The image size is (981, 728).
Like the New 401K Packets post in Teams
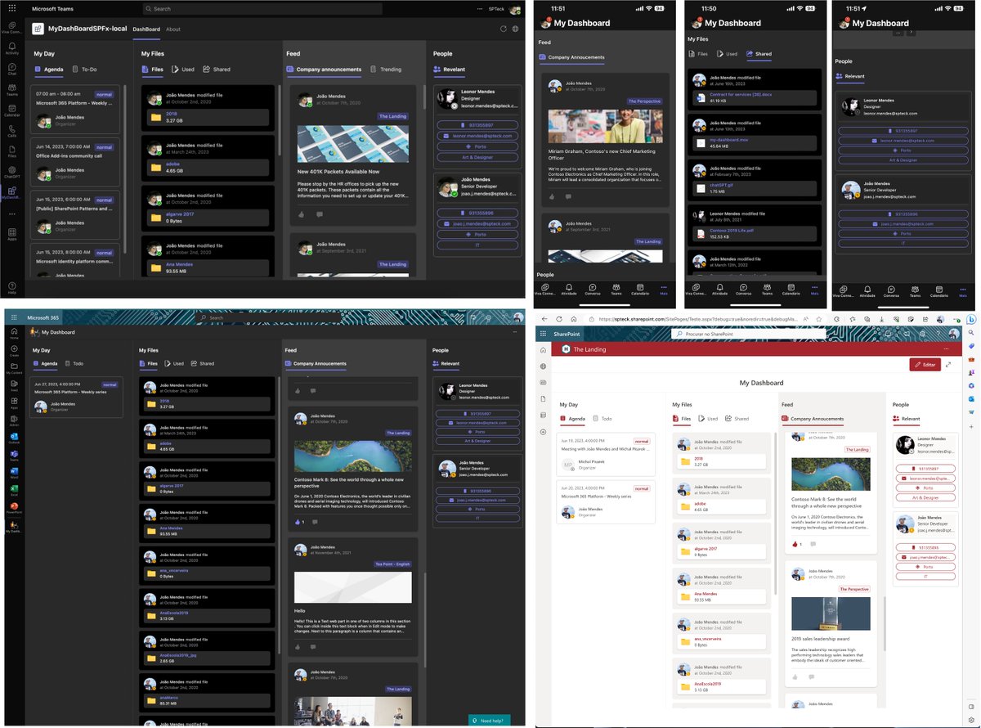(301, 214)
